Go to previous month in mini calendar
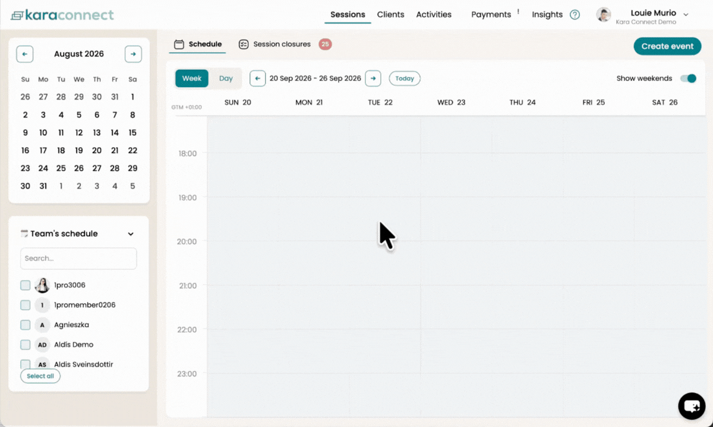Viewport: 713px width, 427px height. 24,54
